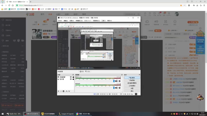
Task: Adjust 麦克风/Aux volume slider handle
Action: (114, 81)
